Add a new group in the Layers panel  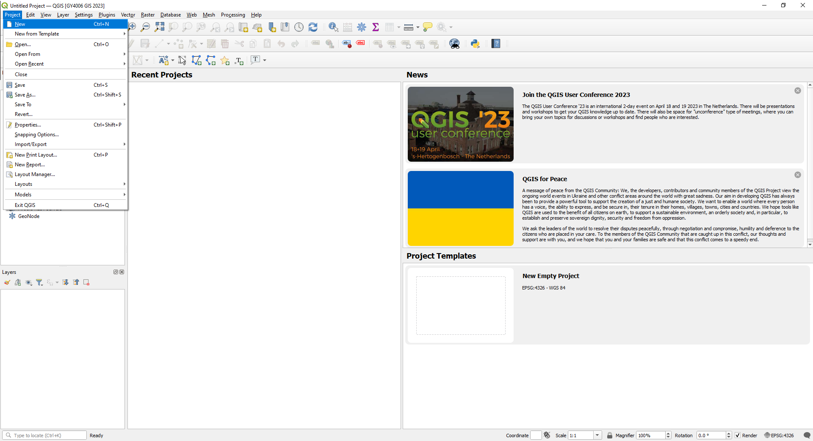point(18,282)
